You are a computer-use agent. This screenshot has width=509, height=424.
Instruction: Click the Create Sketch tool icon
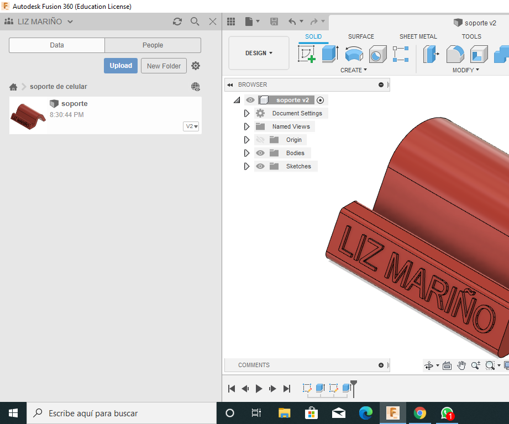(x=307, y=54)
